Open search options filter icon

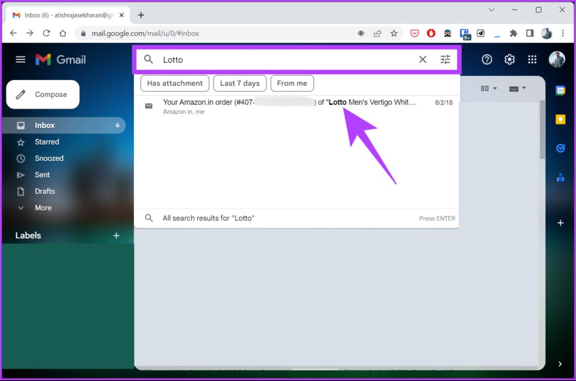click(x=445, y=60)
